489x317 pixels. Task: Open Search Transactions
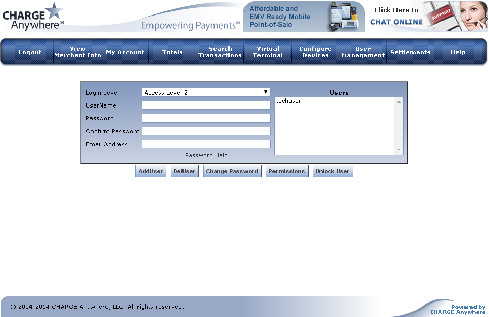tap(220, 52)
